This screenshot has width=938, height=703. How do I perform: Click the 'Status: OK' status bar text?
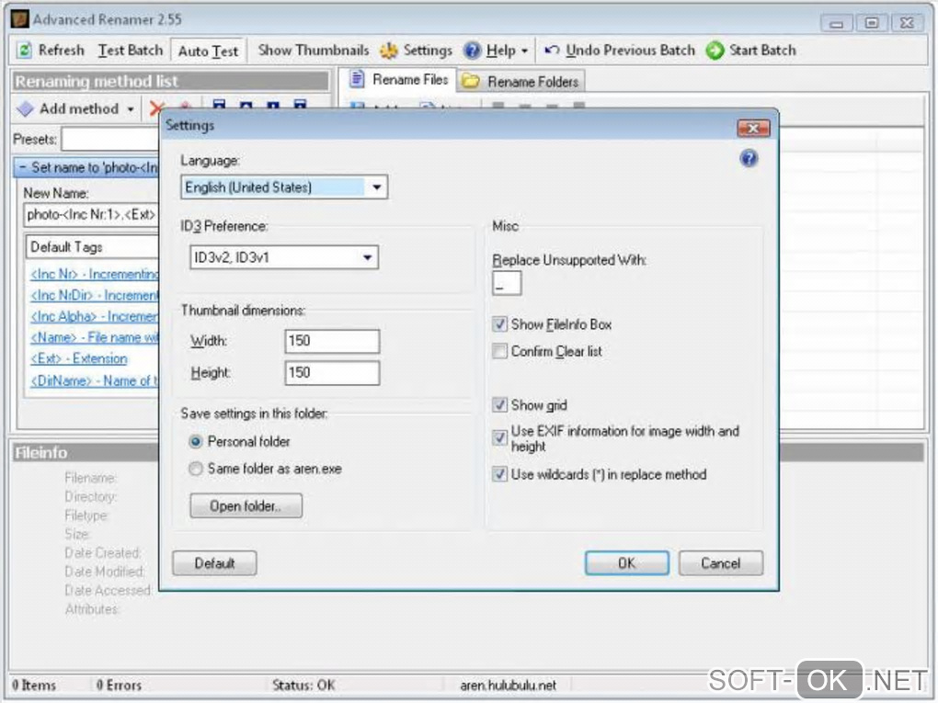303,685
